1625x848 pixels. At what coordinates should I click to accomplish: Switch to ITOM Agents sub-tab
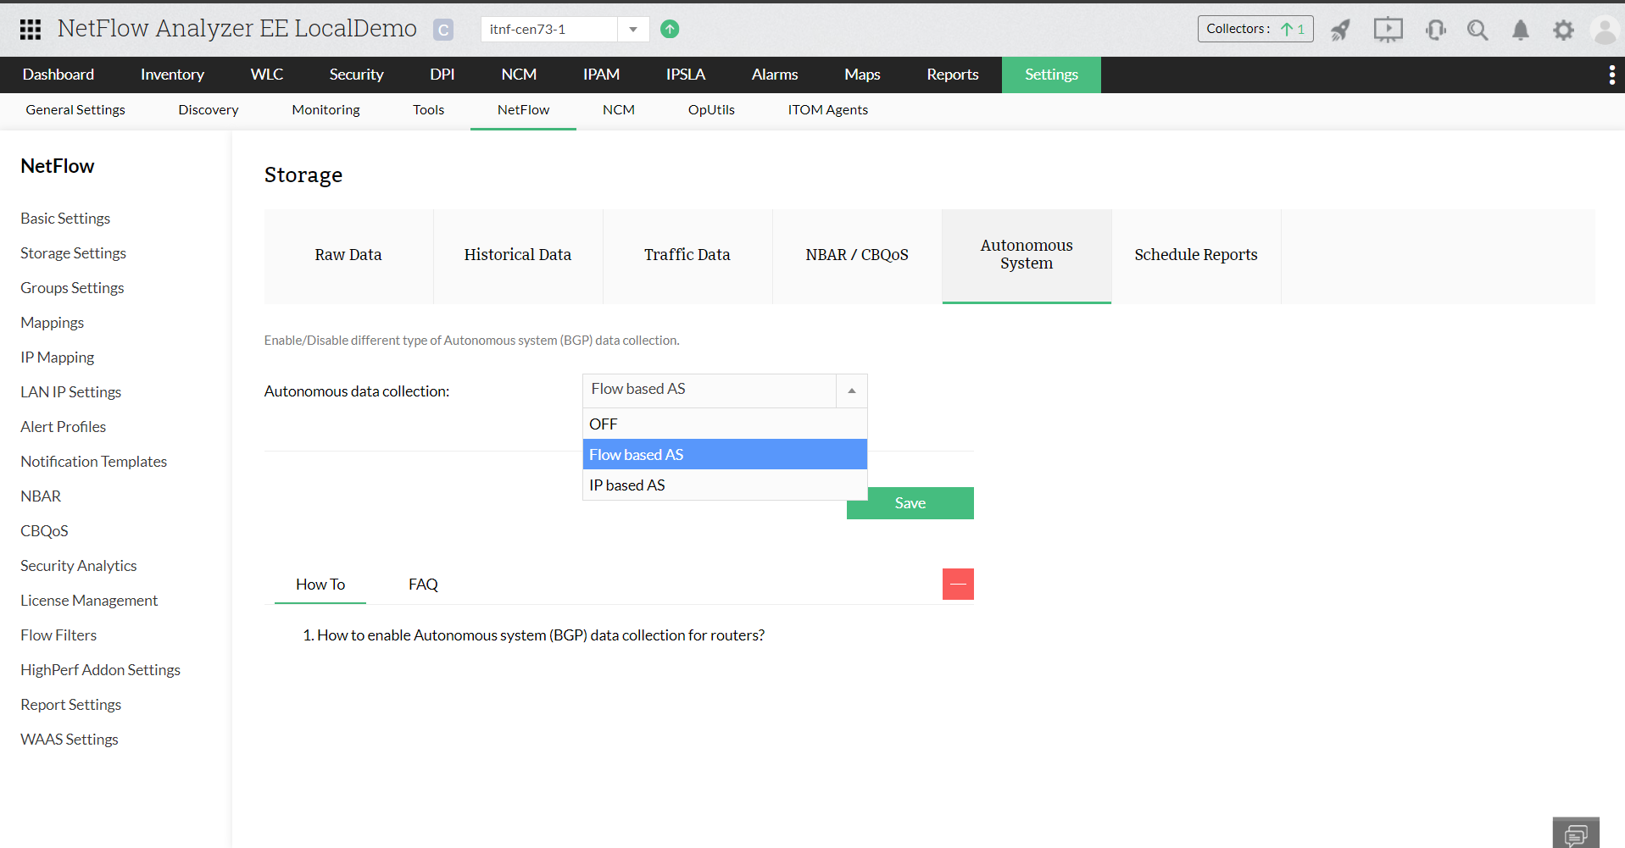point(828,110)
